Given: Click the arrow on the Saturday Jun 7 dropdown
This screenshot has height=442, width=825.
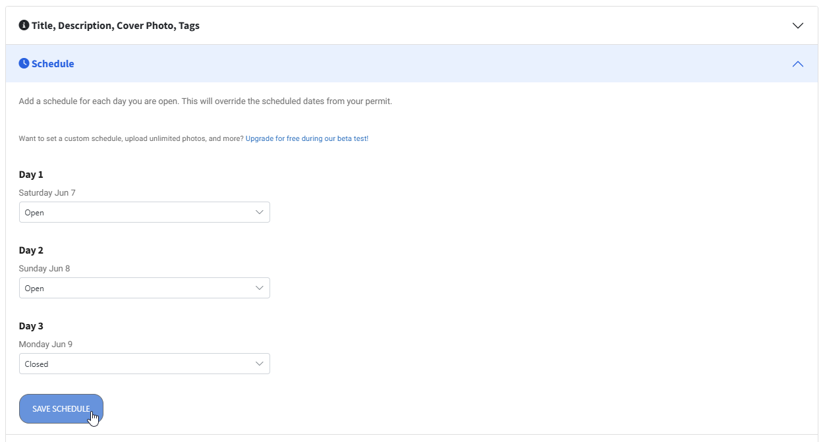Looking at the screenshot, I should [x=260, y=212].
